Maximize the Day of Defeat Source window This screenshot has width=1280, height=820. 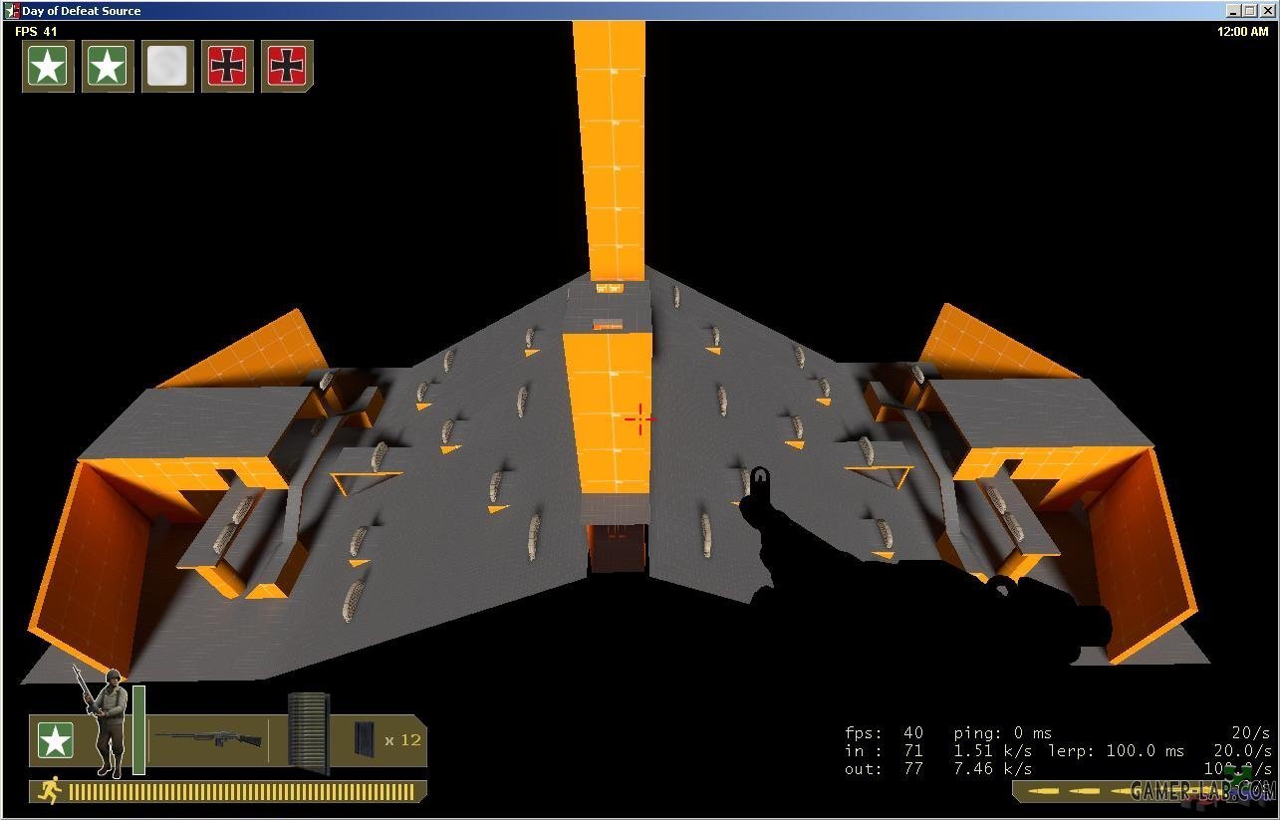point(1250,11)
